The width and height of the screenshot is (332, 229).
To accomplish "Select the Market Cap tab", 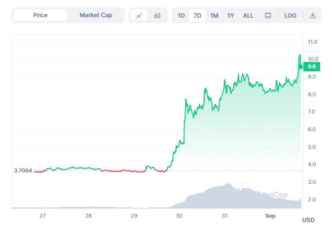I will coord(96,15).
